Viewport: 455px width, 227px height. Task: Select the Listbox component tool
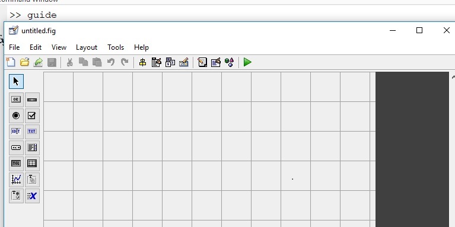coord(32,148)
